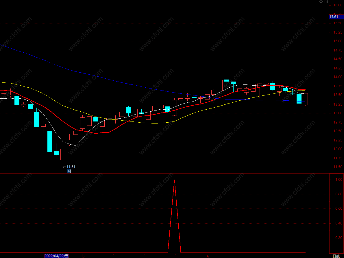Select the last hollow red candlestick
Image resolution: width=344 pixels, height=258 pixels.
click(305, 99)
